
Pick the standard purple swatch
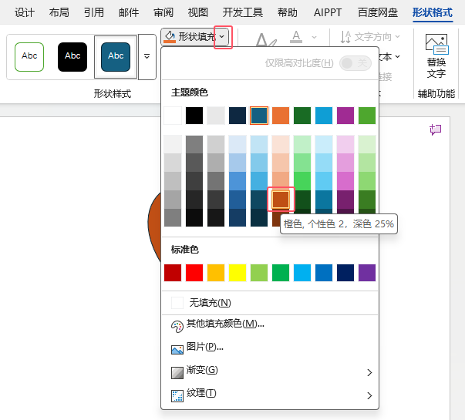pos(367,273)
